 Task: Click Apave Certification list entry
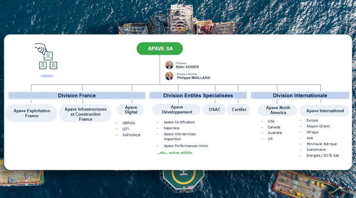[179, 122]
